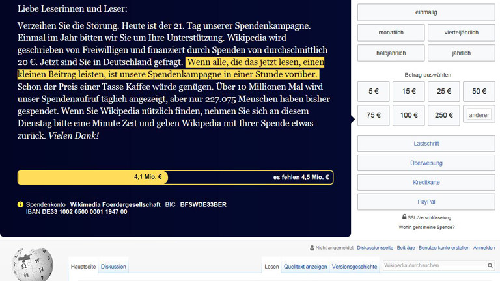Switch to the Diskussion tab
The image size is (500, 281).
pos(113,267)
